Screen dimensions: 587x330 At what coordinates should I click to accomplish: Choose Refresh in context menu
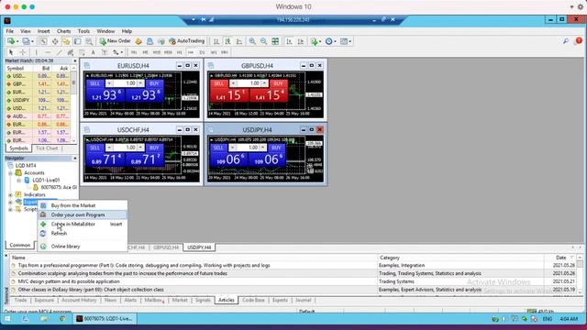pos(83,233)
